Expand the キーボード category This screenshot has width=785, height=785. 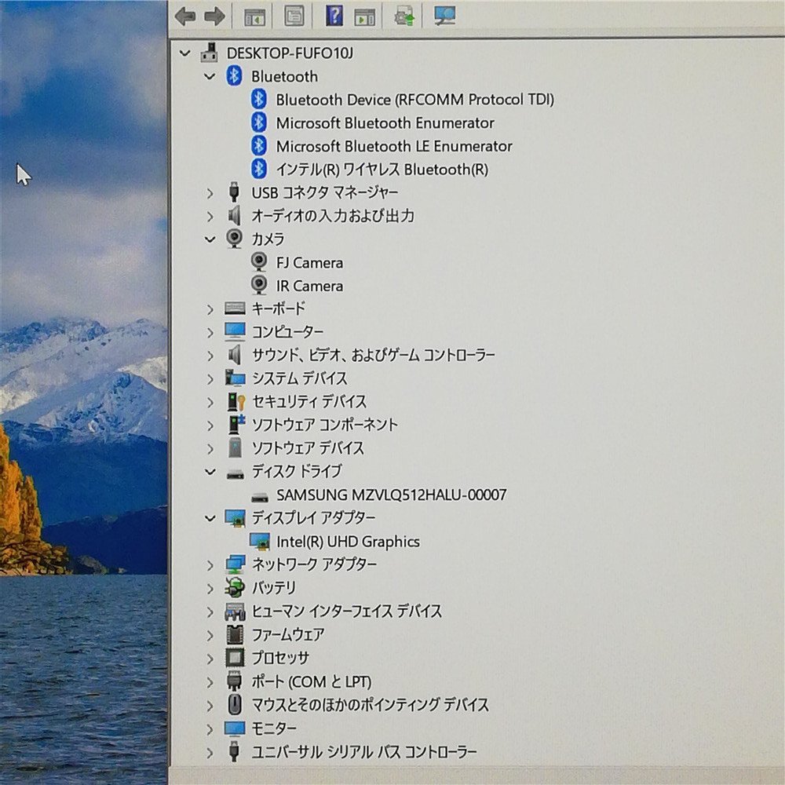(210, 309)
